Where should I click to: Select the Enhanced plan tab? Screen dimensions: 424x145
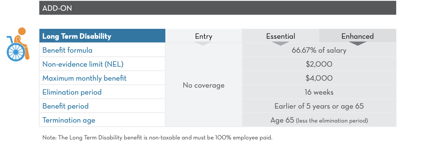pos(358,36)
